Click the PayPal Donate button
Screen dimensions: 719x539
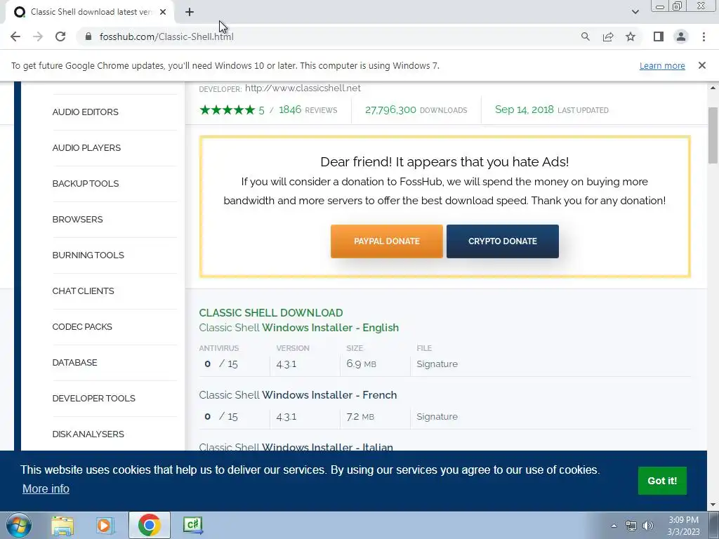[387, 241]
